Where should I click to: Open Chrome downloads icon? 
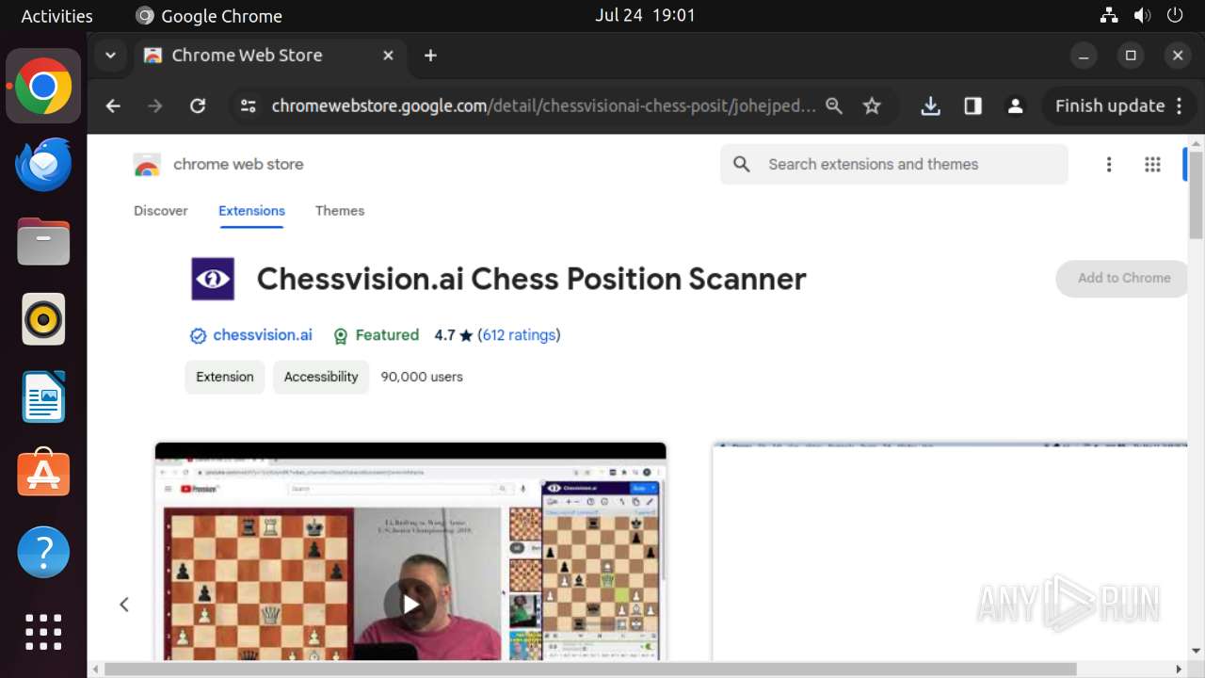[930, 106]
